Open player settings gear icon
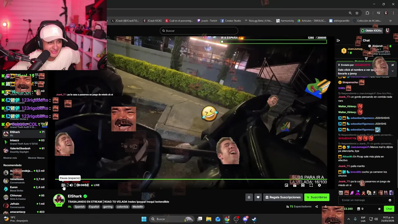 [319, 185]
